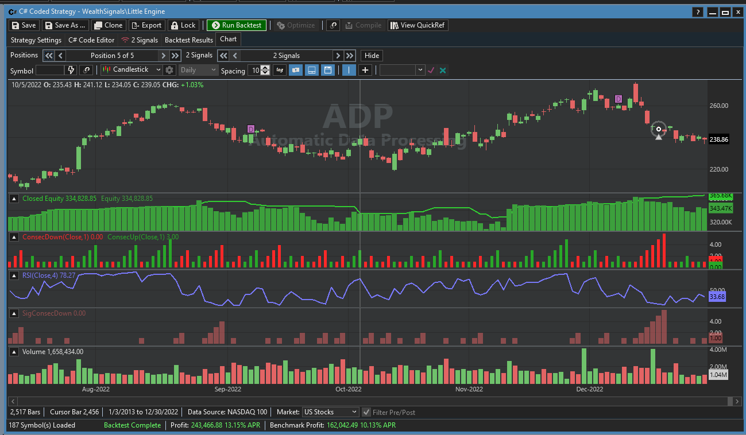Click '187 Symbol(s) Loaded' status text
This screenshot has width=746, height=435.
point(42,425)
